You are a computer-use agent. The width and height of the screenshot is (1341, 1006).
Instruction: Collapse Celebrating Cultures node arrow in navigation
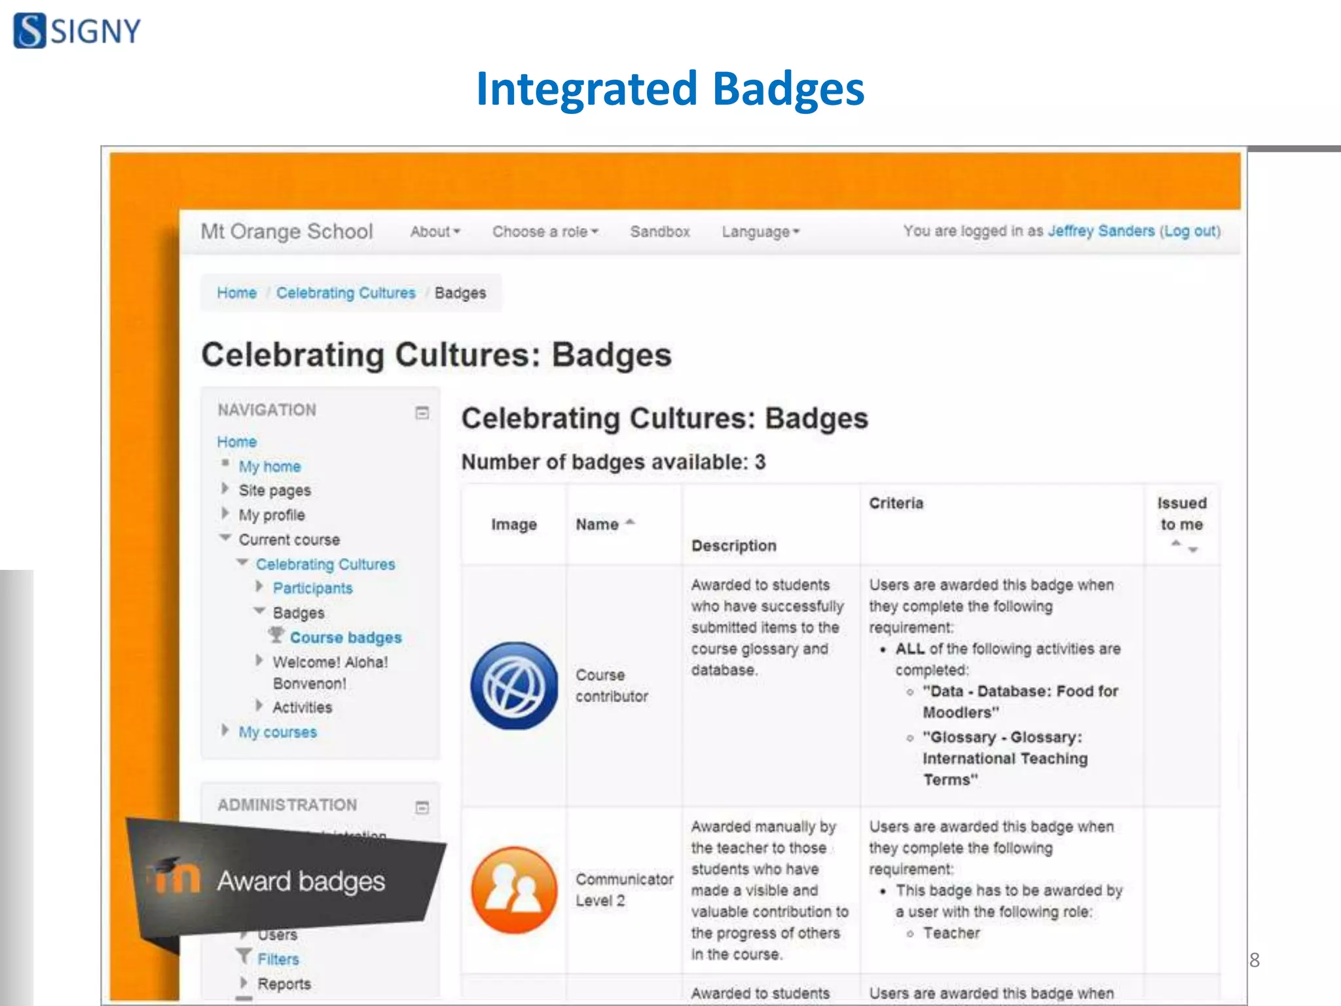[242, 562]
